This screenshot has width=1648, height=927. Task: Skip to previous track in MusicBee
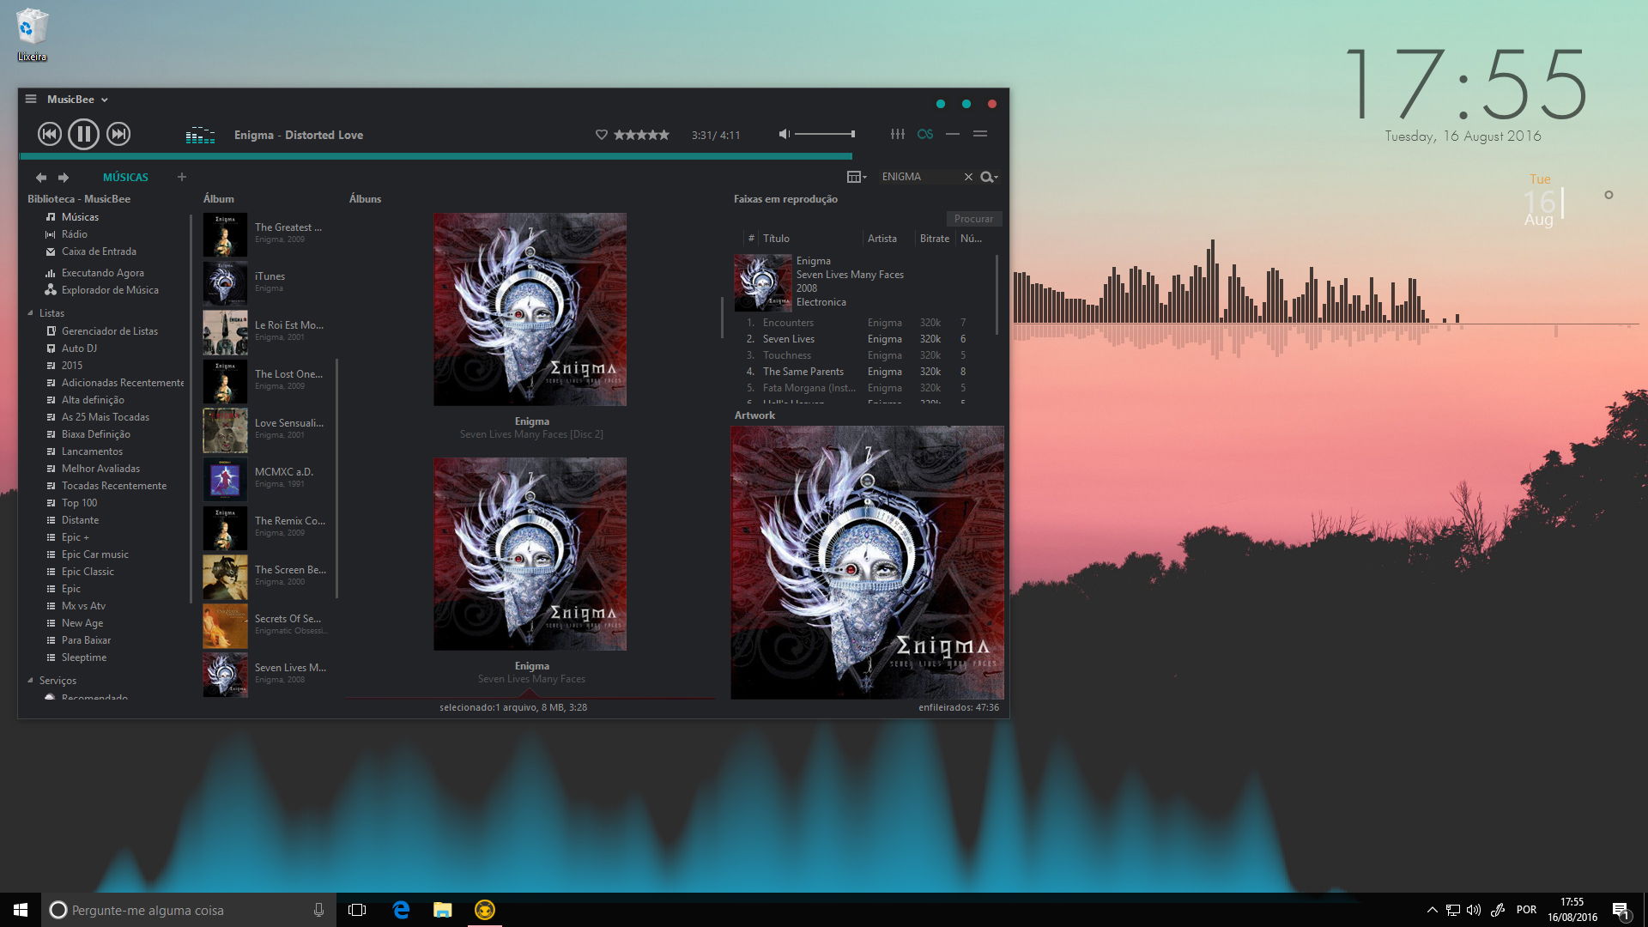[x=50, y=134]
